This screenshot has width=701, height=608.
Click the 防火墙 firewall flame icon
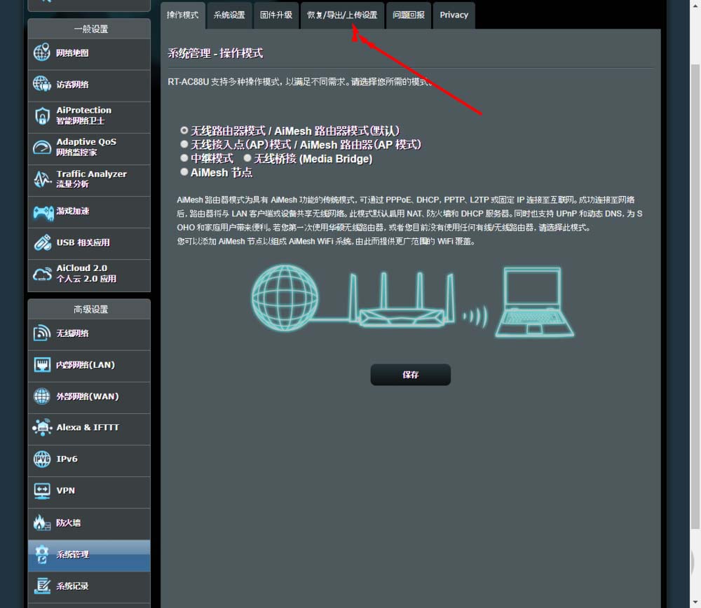(x=41, y=522)
